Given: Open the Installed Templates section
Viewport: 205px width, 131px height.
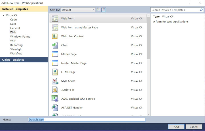Looking at the screenshot, I should tap(24, 9).
